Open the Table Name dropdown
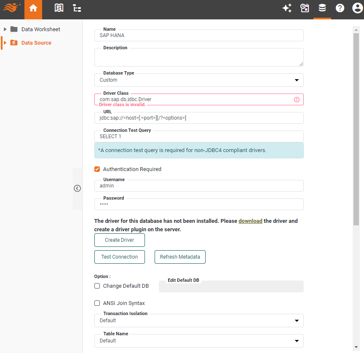Viewport: 364px width, 353px height. coord(297,340)
